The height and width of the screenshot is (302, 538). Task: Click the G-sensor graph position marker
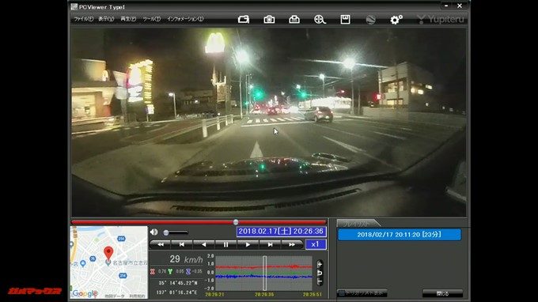pos(264,274)
